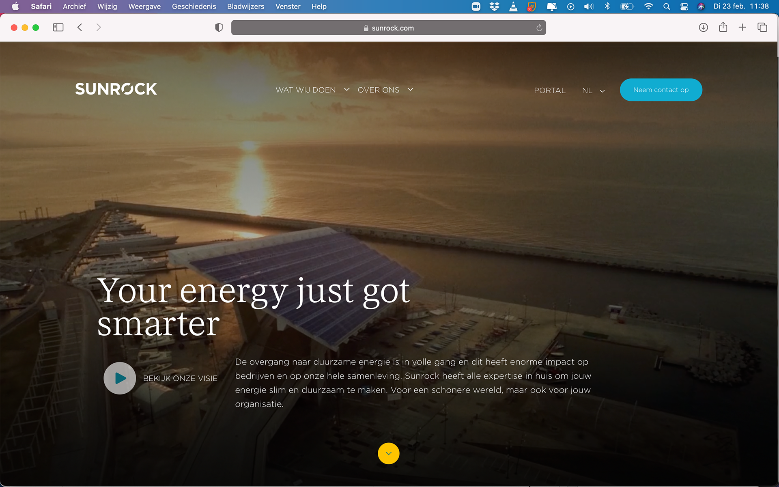The height and width of the screenshot is (487, 779).
Task: Open the Archief menu
Action: click(x=74, y=6)
